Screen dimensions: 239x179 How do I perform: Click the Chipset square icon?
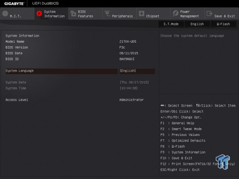(141, 13)
